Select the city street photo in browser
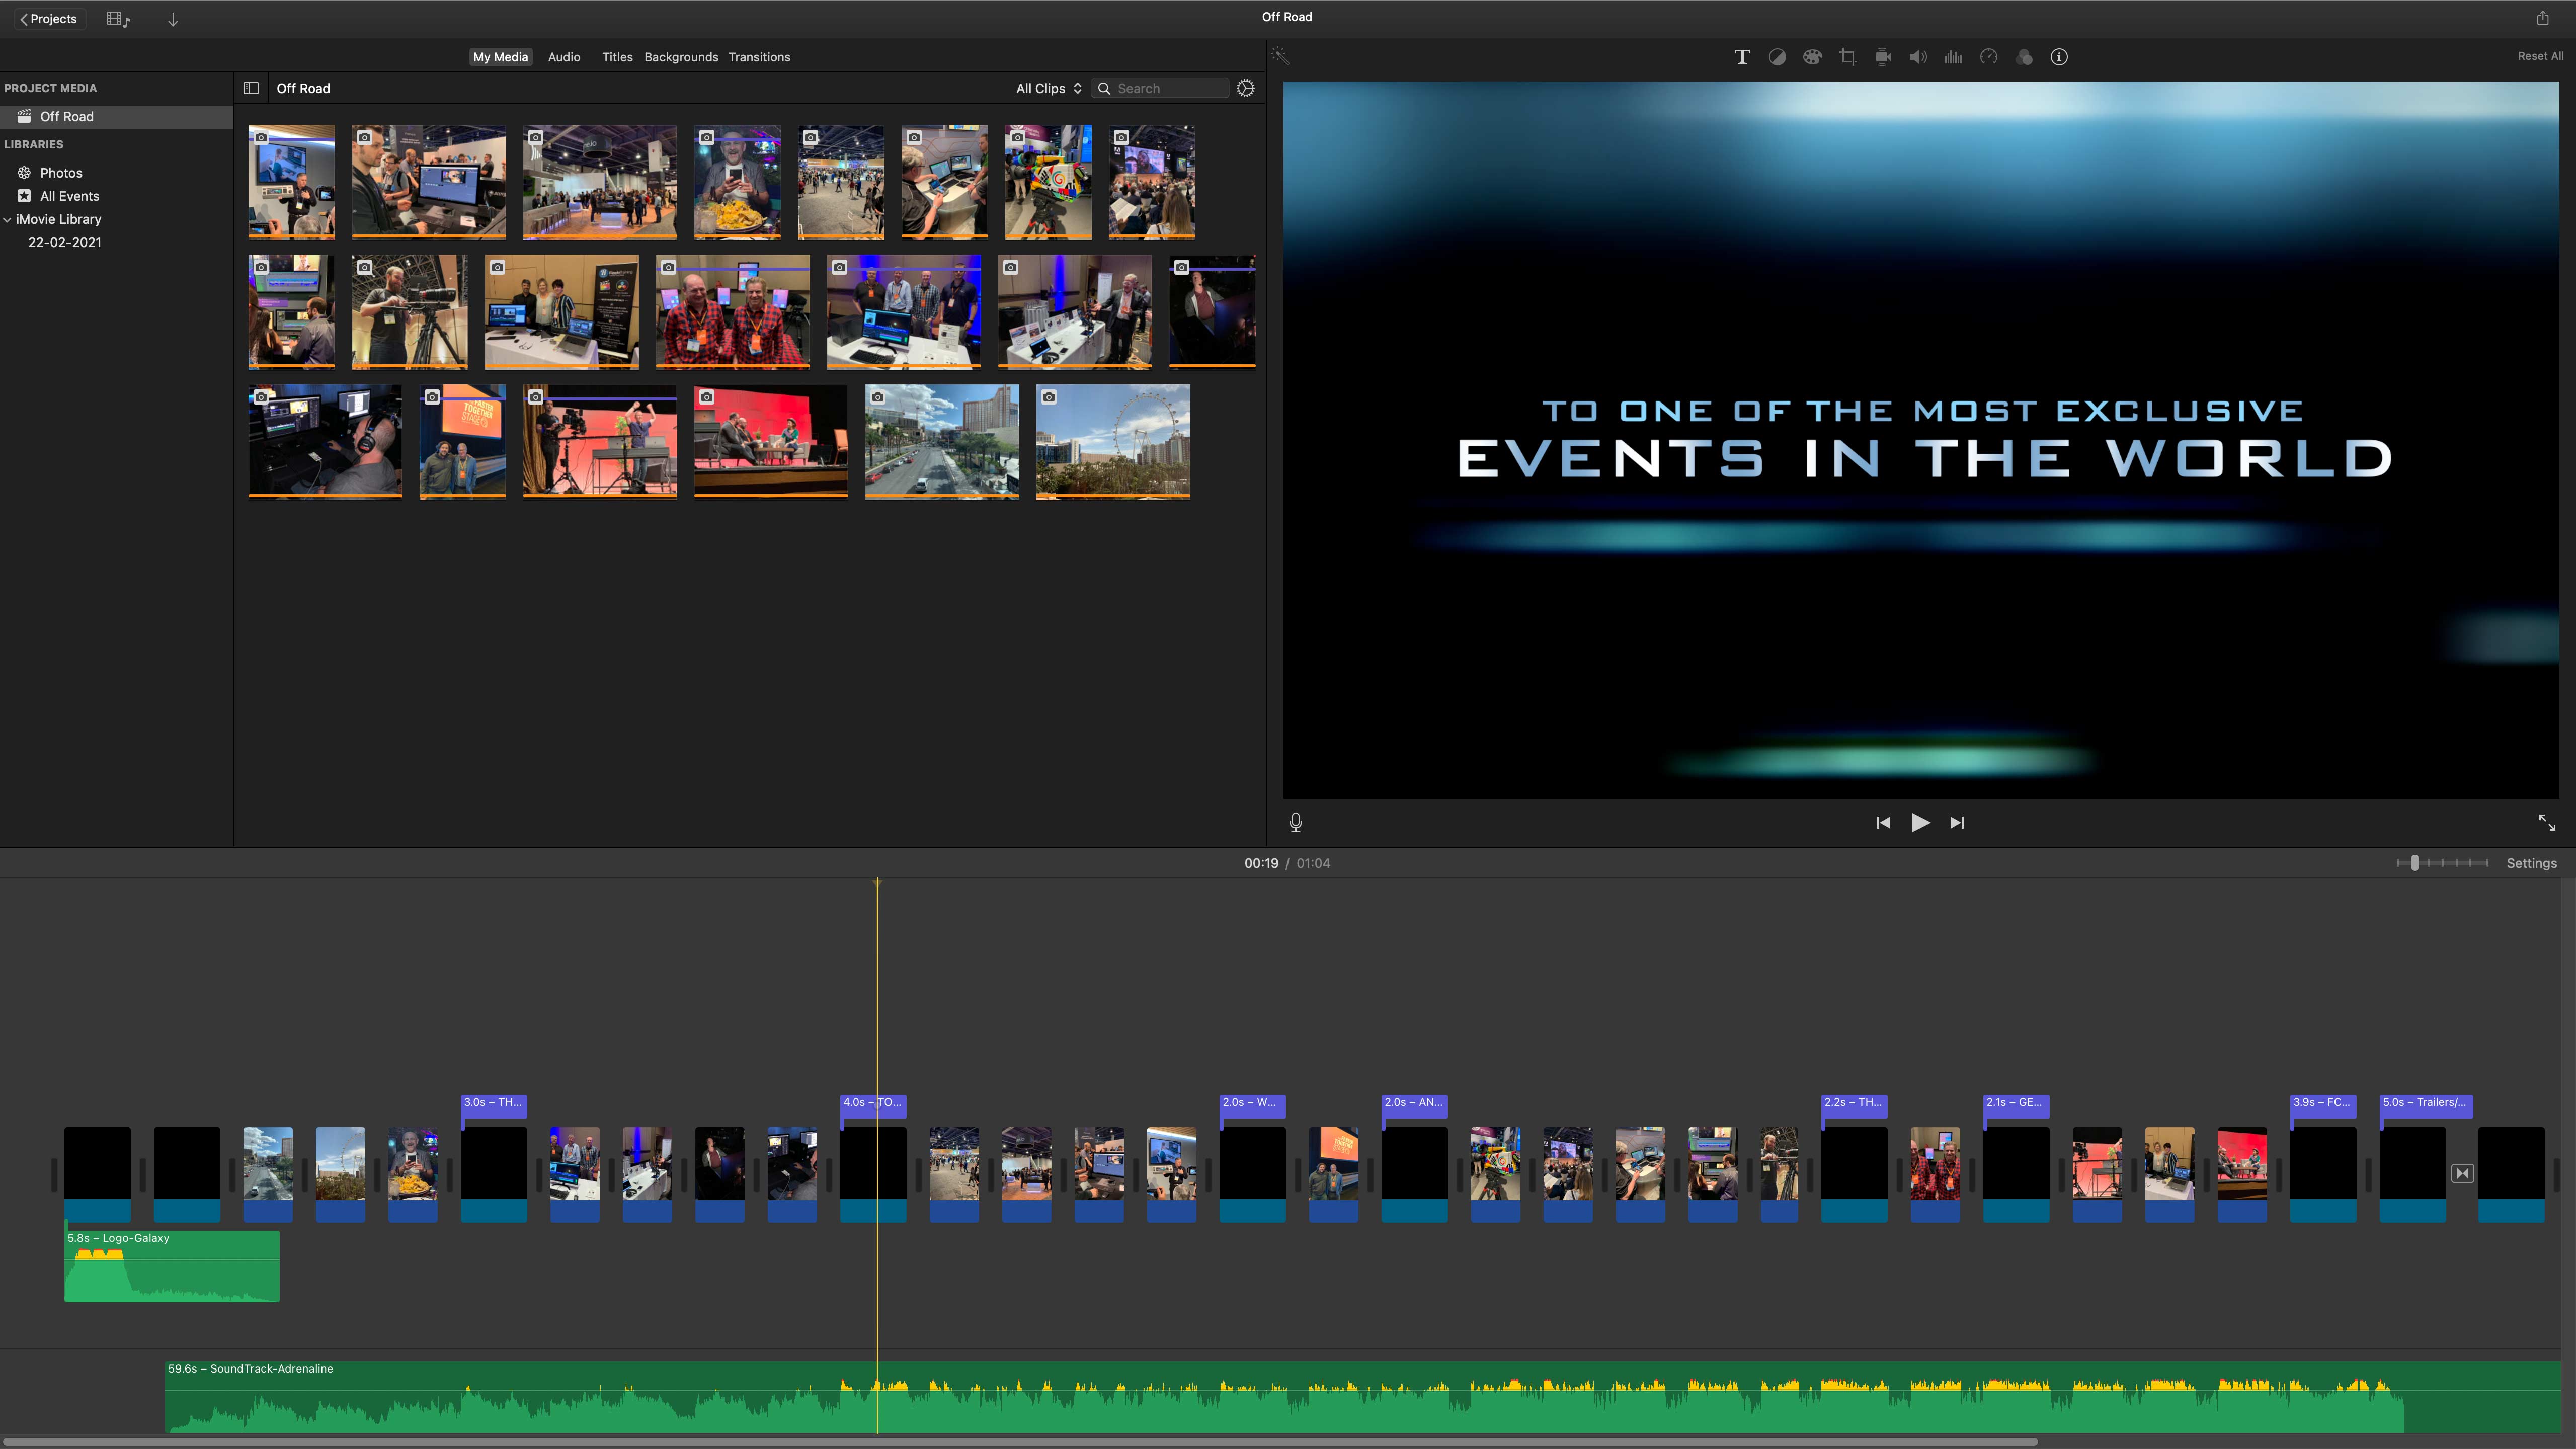 point(942,441)
